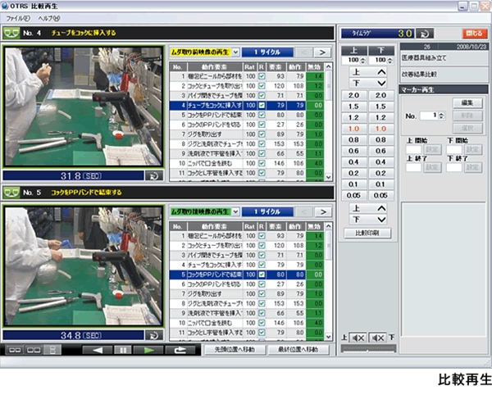Go to next cycle in lower panel
Screen dimensions: 492x395
pyautogui.click(x=323, y=212)
